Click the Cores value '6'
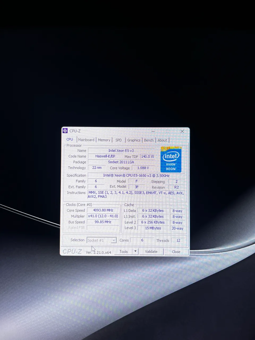The height and width of the screenshot is (340, 255). coord(142,240)
